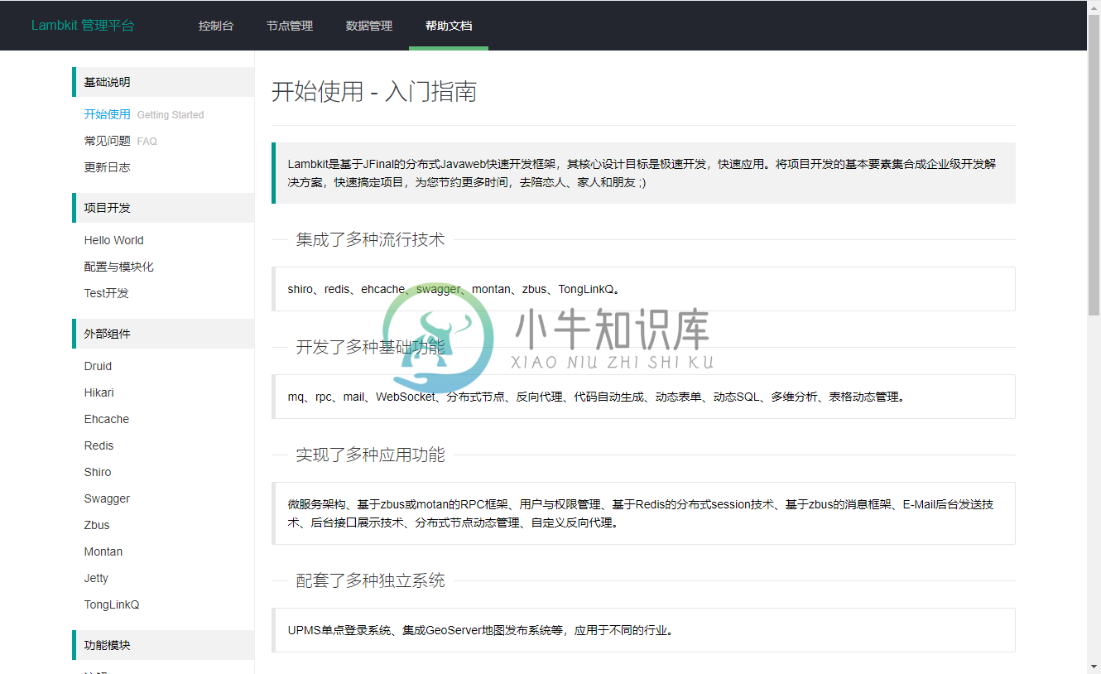Screen dimensions: 1101x674
Task: Click the shiro、redis、ehcache technology list text
Action: pyautogui.click(x=454, y=289)
